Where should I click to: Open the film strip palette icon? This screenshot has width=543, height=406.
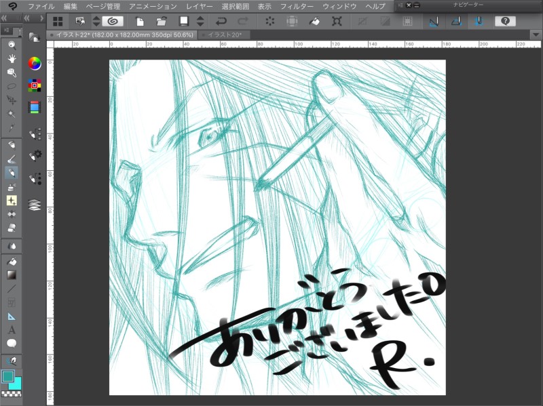35,107
